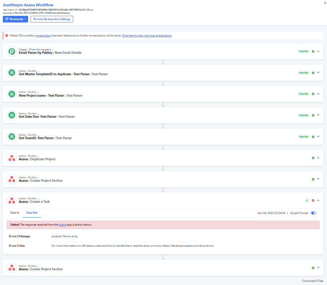Click here to view previous re-executions link
Image resolution: width=327 pixels, height=285 pixels.
(x=147, y=35)
